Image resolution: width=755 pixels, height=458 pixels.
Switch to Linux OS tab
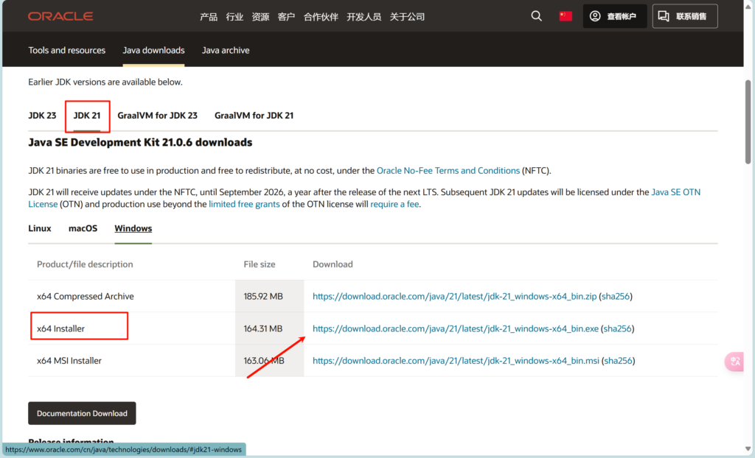click(x=40, y=228)
